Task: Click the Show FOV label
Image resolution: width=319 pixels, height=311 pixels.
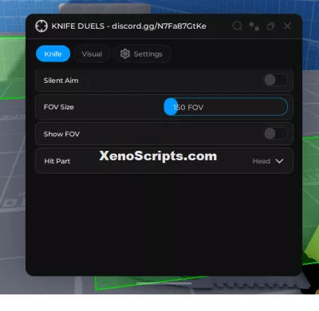Action: tap(61, 134)
